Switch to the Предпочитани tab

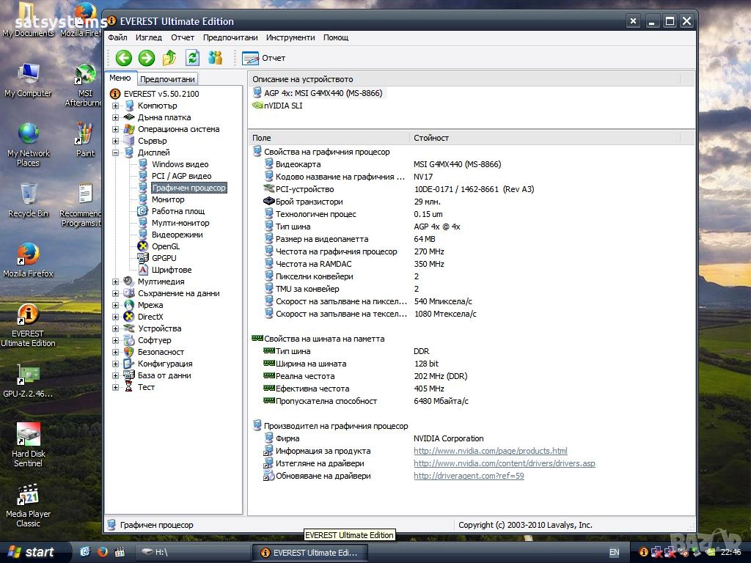[x=167, y=79]
